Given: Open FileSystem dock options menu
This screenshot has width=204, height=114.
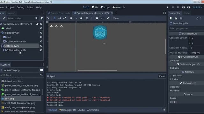Looking at the screenshot, I should (x=43, y=65).
